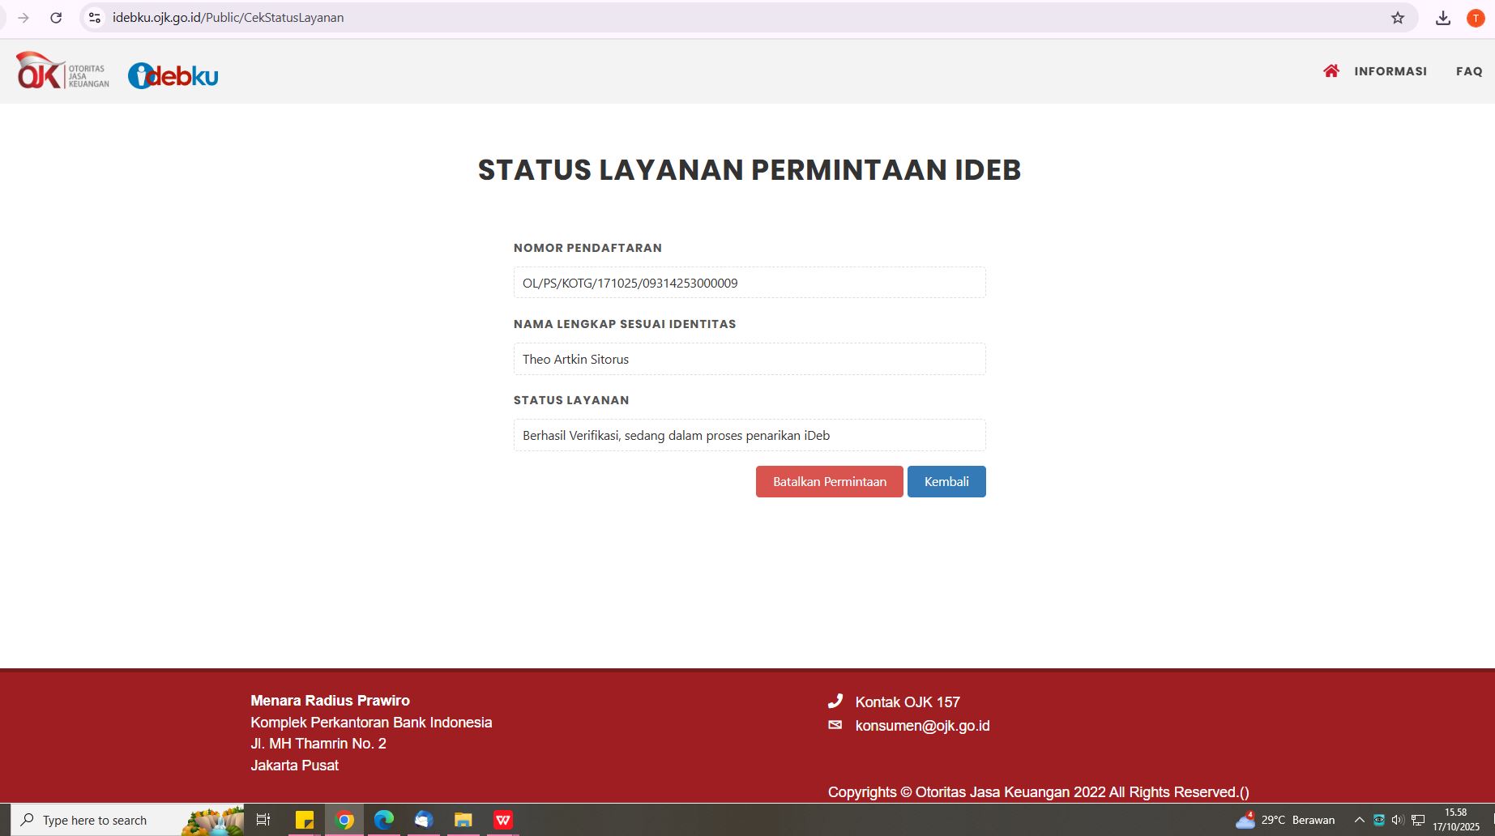Bookmark this page with the star icon

1397,18
